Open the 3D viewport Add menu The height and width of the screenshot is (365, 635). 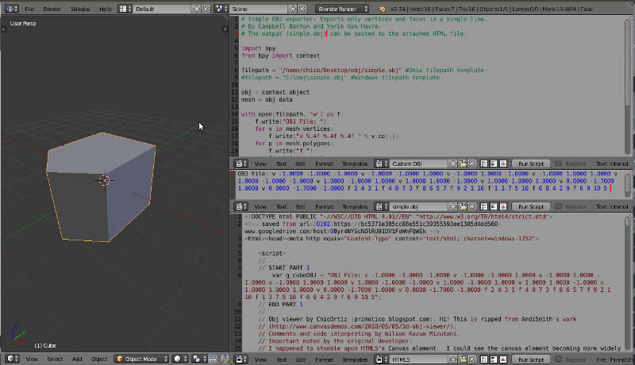(x=77, y=359)
